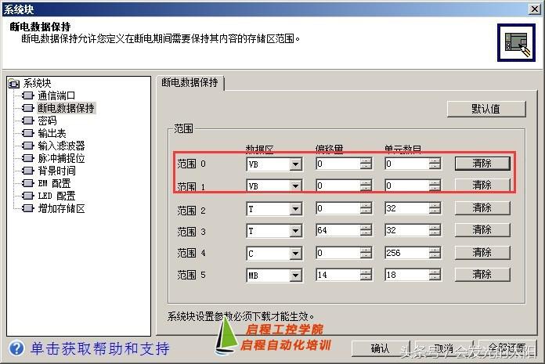Screen dimensions: 545x364
Task: Click the 范围 3 offset field showing 64
Action: (337, 230)
